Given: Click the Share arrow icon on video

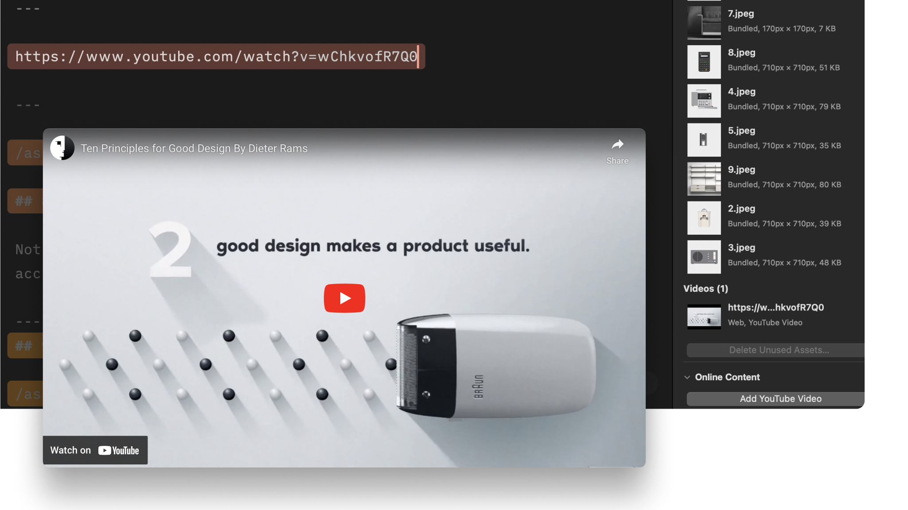Looking at the screenshot, I should 617,145.
